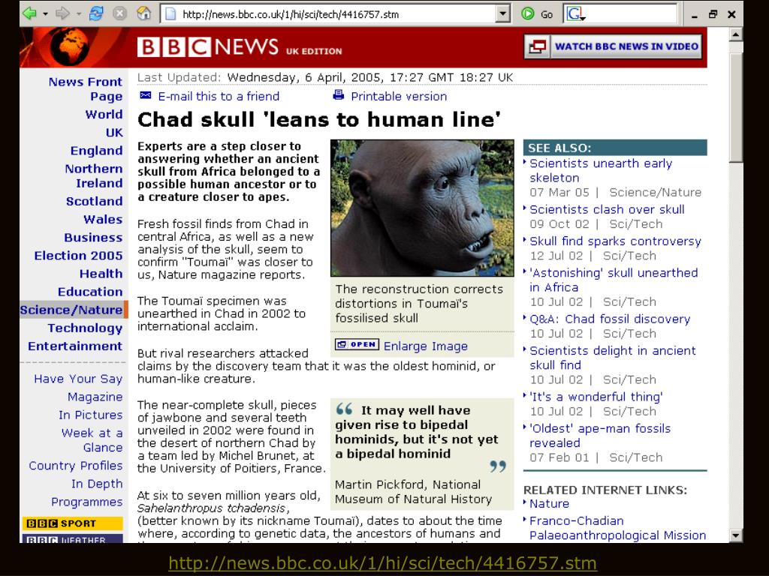Click the Toumaï reconstruction image
The width and height of the screenshot is (769, 576).
[422, 208]
